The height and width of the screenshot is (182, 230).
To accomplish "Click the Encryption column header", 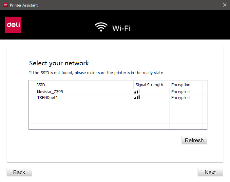I will pos(181,85).
